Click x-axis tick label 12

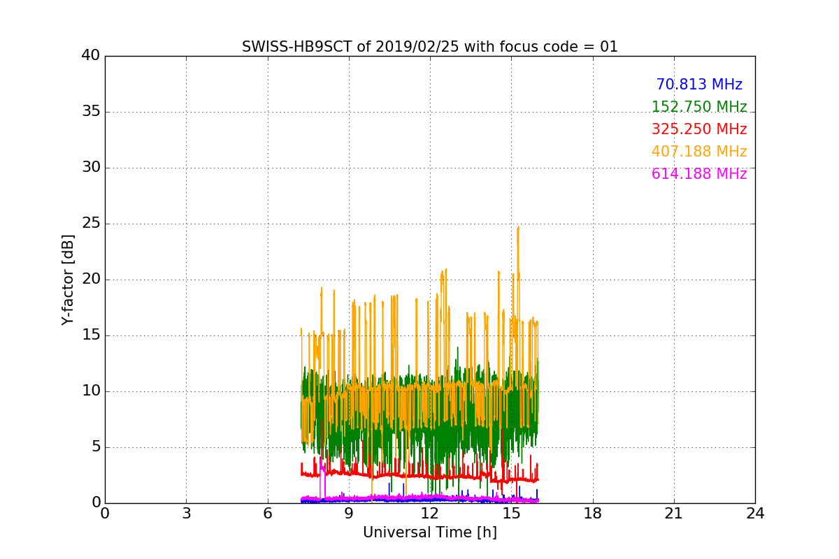pyautogui.click(x=430, y=514)
